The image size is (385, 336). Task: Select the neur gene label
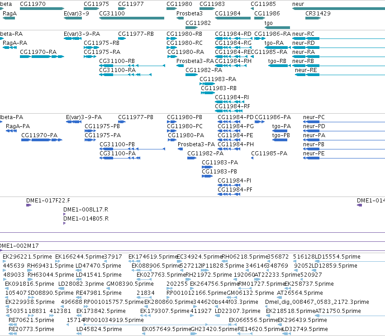(298, 4)
